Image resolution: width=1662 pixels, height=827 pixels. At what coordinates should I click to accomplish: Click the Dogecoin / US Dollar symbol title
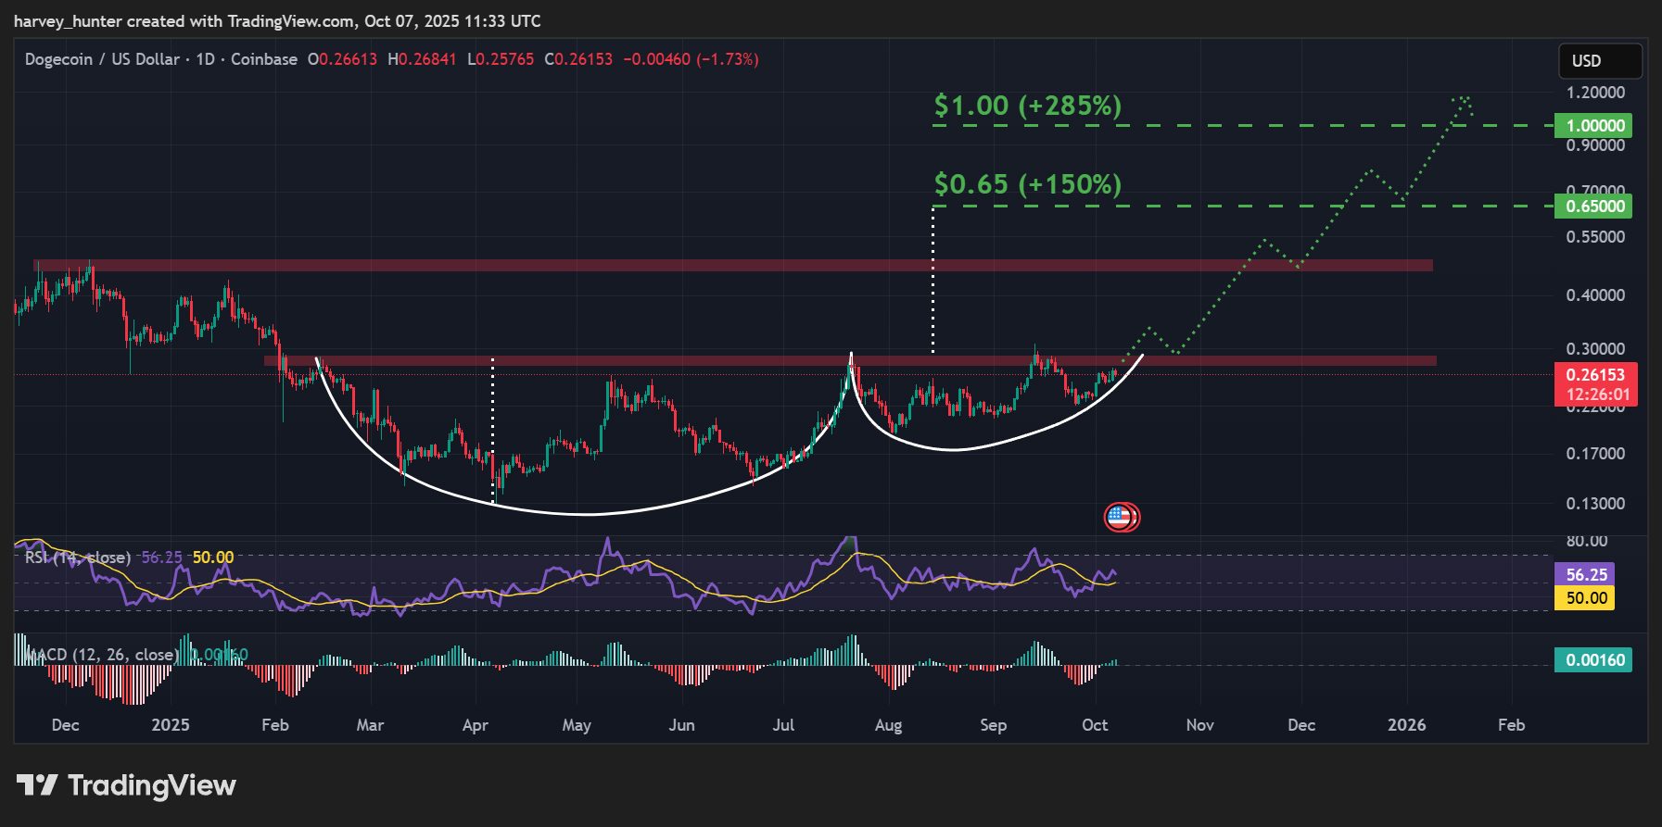pos(102,59)
